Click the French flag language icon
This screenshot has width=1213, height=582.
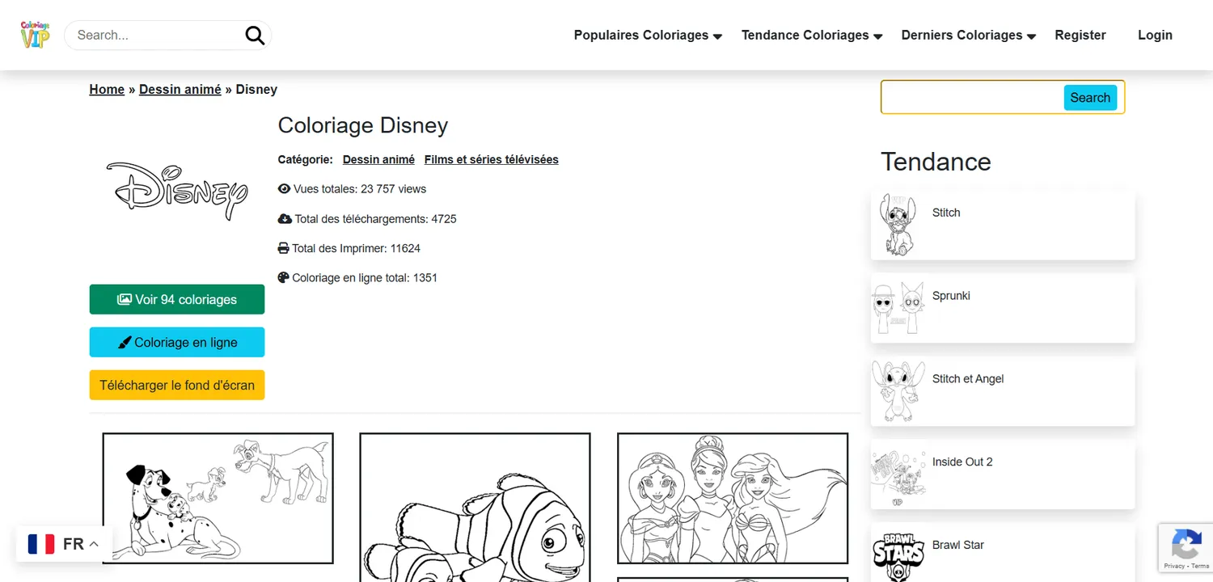41,544
